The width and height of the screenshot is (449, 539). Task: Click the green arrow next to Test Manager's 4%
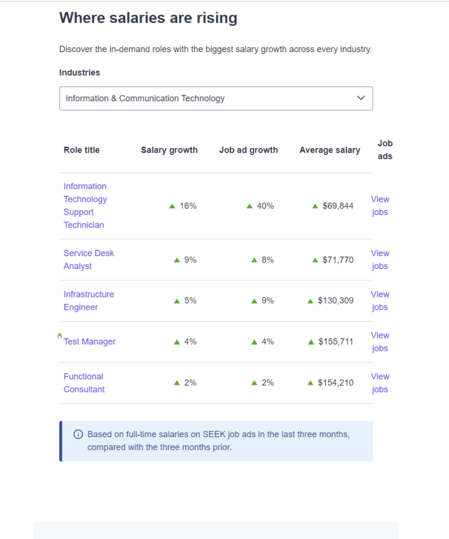(x=177, y=341)
